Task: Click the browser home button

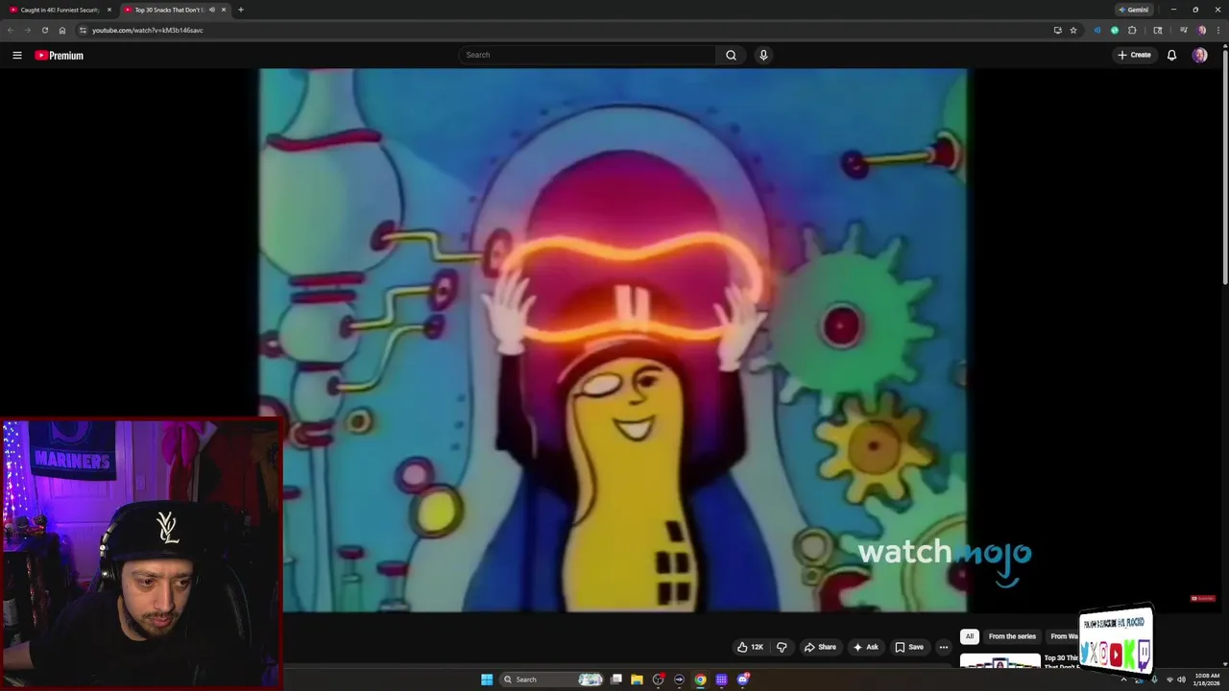Action: [62, 30]
